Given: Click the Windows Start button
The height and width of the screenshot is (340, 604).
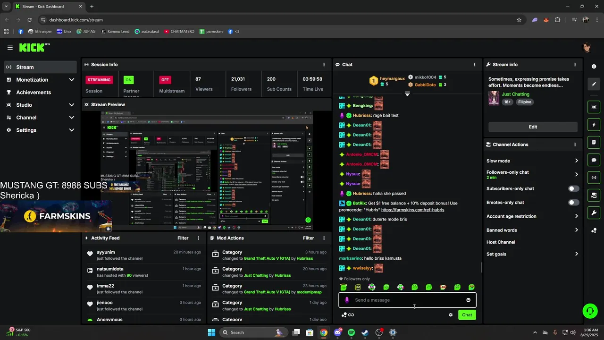Looking at the screenshot, I should [x=211, y=332].
